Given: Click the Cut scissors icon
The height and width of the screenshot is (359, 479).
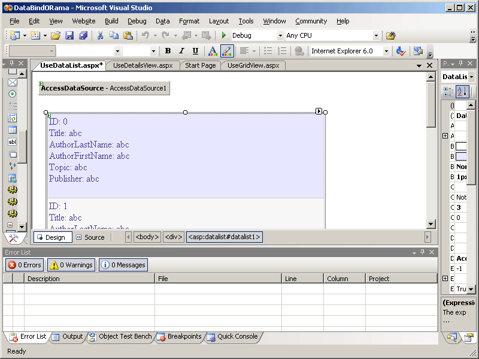Looking at the screenshot, I should click(x=100, y=36).
